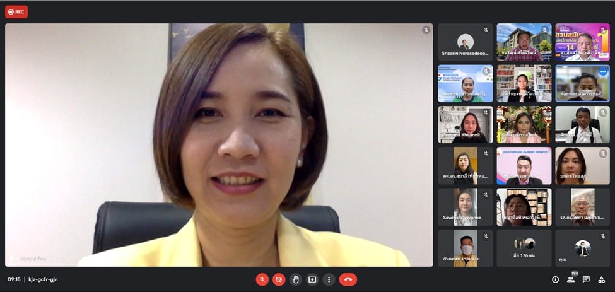Open the three-dot more options menu
The width and height of the screenshot is (615, 292).
pos(329,279)
